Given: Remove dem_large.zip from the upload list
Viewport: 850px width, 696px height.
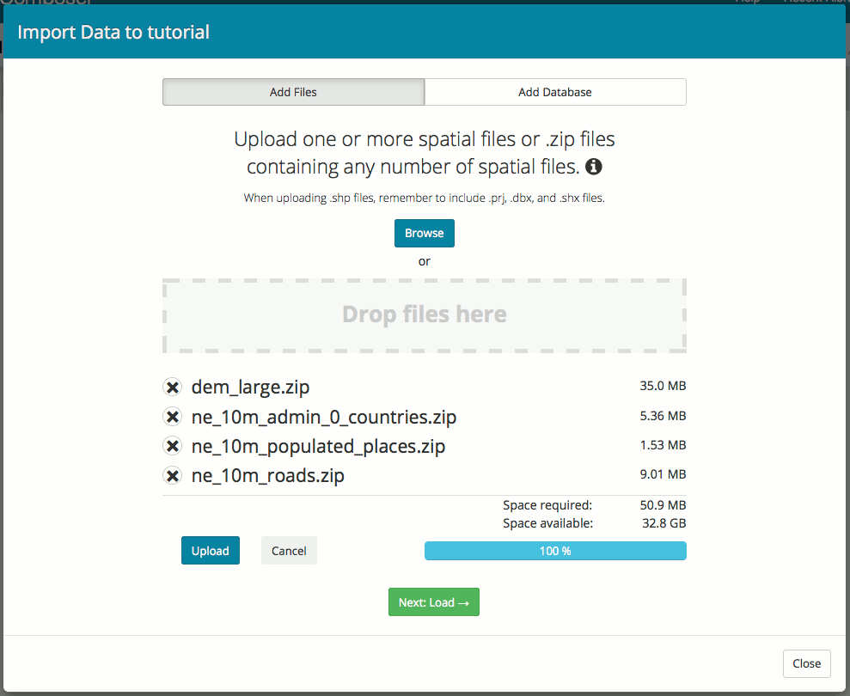Looking at the screenshot, I should [x=172, y=388].
